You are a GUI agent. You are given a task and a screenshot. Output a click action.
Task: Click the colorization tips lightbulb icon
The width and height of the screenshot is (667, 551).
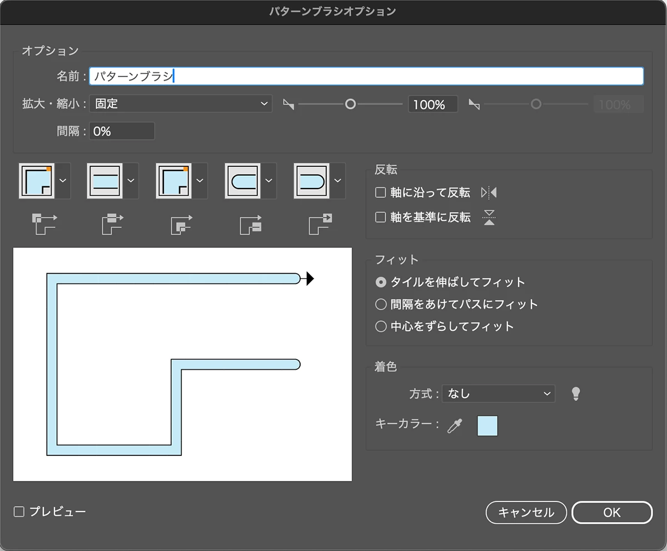[576, 394]
